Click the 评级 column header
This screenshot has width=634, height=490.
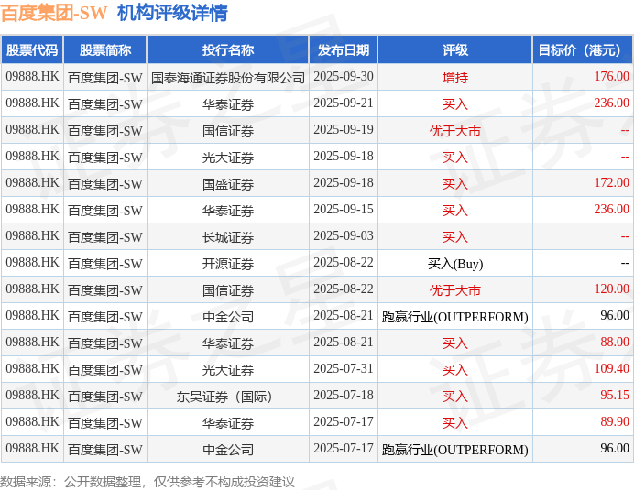tap(455, 49)
